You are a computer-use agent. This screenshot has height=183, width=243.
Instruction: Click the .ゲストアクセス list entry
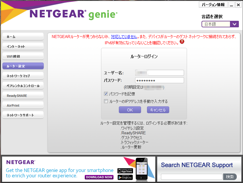click(x=131, y=138)
